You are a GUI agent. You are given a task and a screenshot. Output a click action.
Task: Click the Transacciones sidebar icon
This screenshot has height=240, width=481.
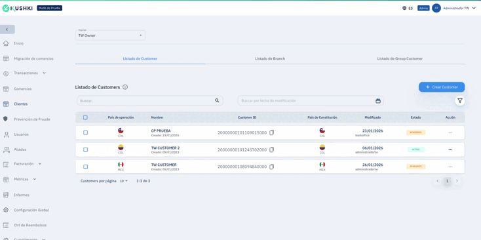click(5, 73)
